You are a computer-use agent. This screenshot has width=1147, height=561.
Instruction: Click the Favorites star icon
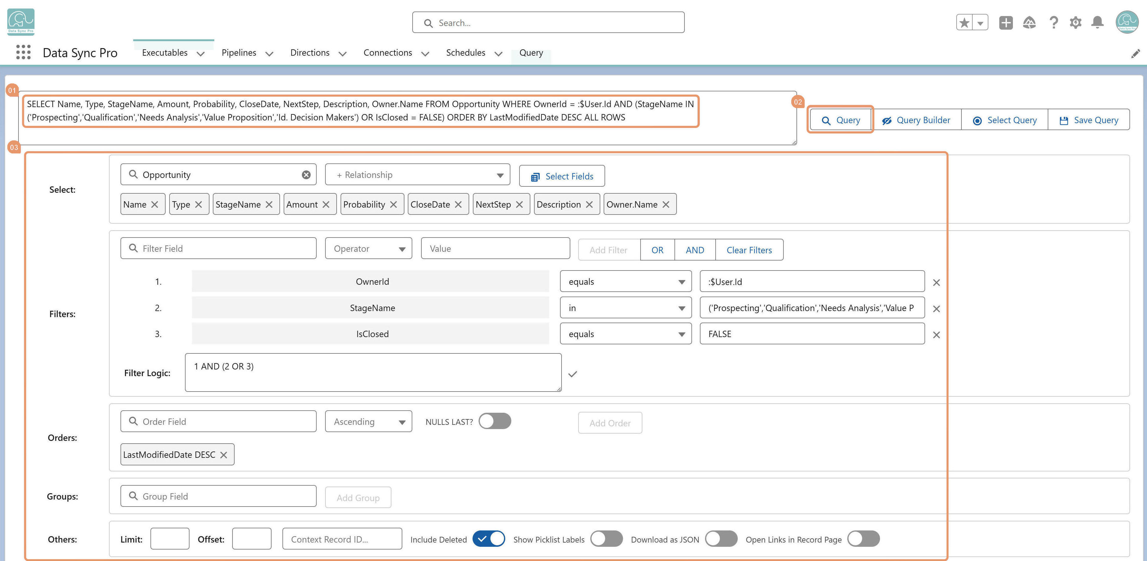point(964,22)
